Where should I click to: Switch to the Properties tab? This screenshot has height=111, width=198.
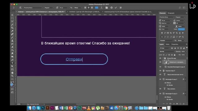pos(175,44)
